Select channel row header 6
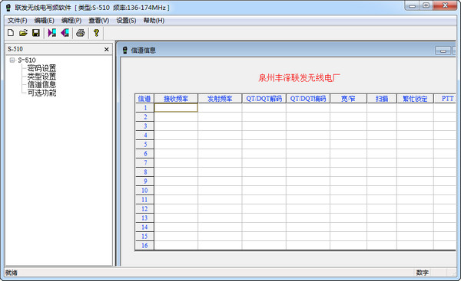The height and width of the screenshot is (281, 461). point(144,154)
